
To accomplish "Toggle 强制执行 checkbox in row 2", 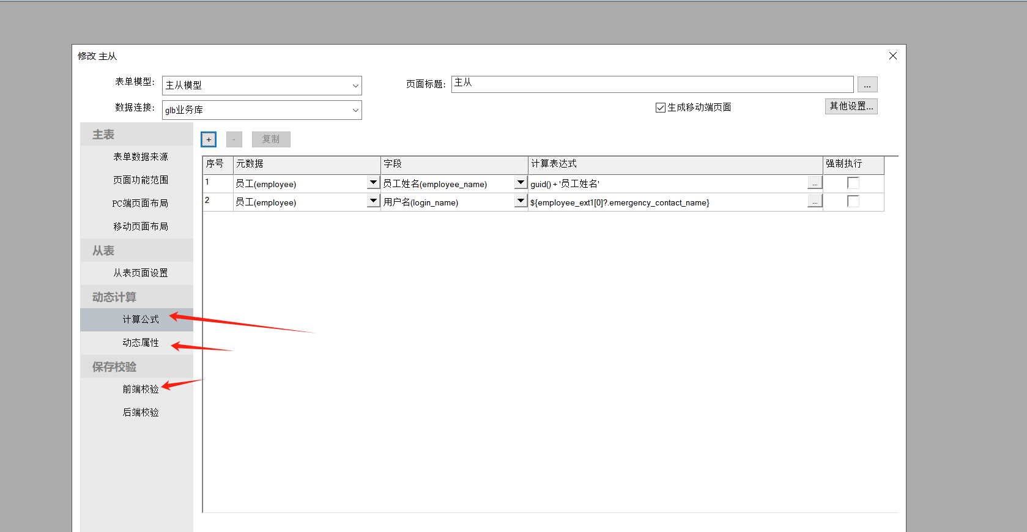I will pos(853,201).
